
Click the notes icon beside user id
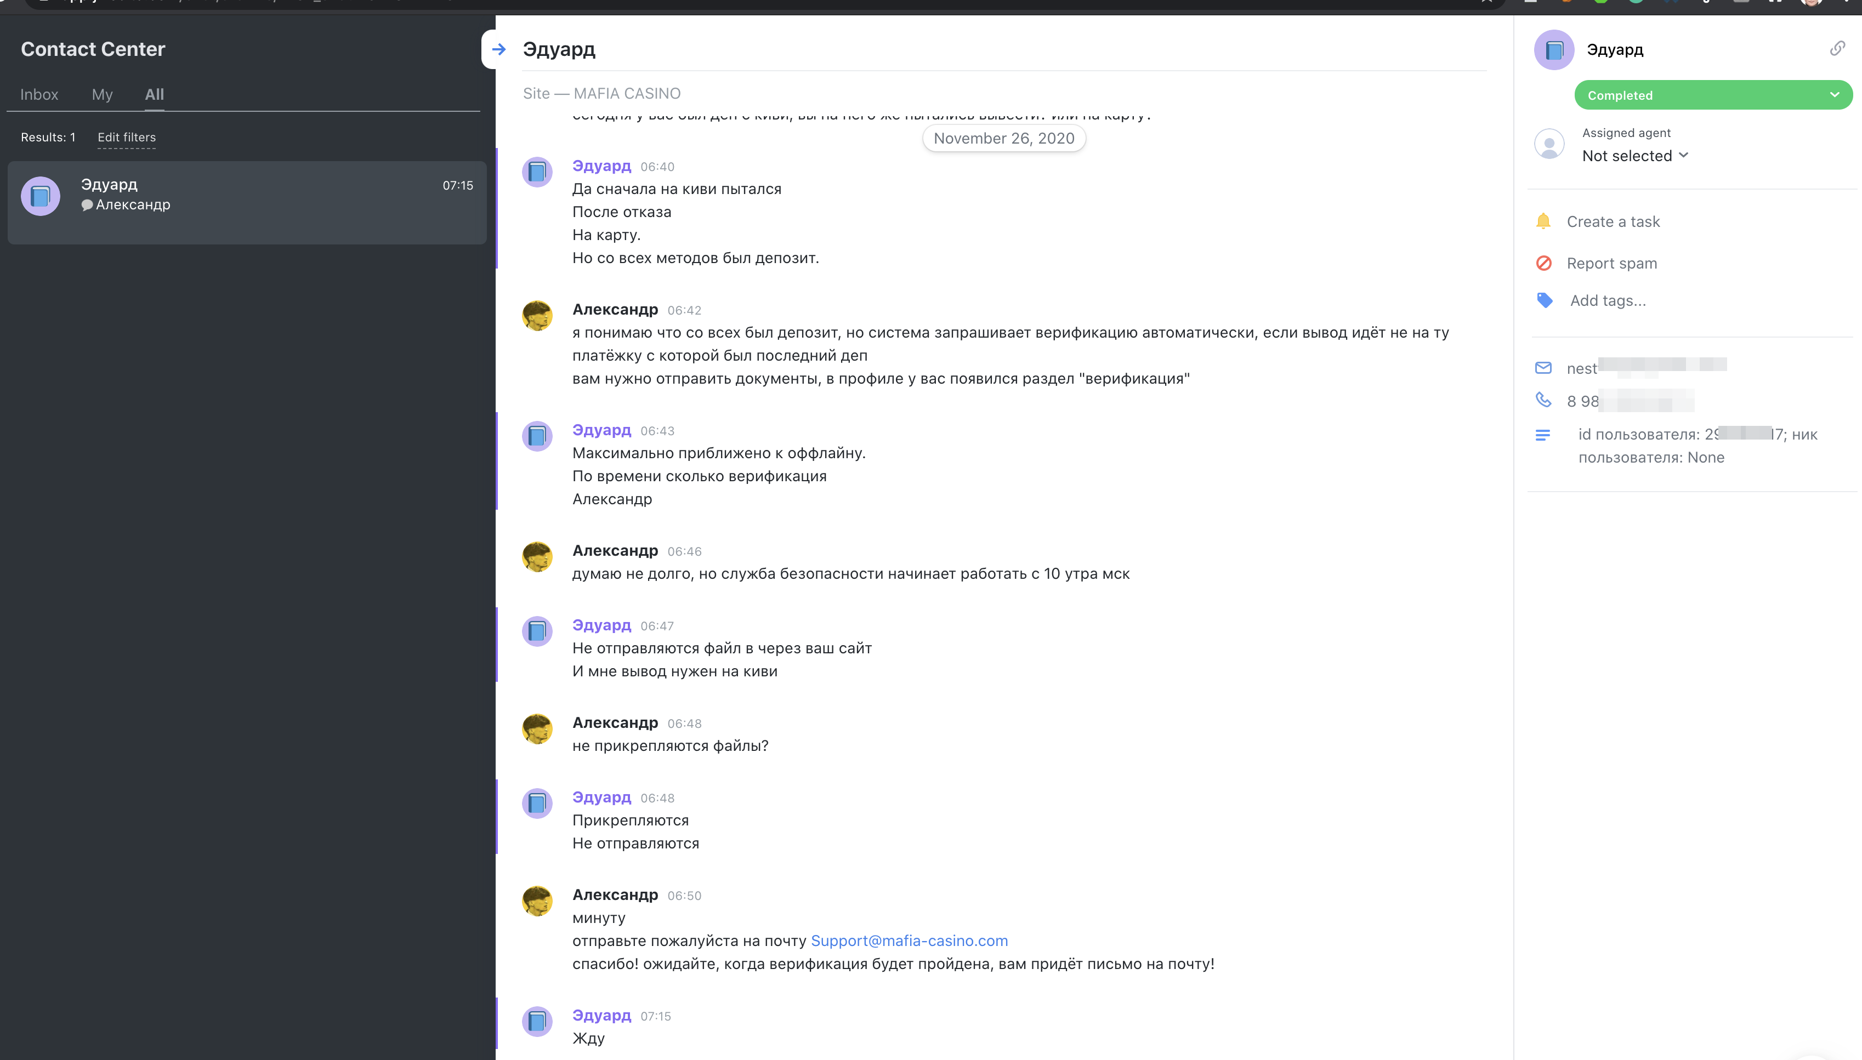pyautogui.click(x=1542, y=435)
